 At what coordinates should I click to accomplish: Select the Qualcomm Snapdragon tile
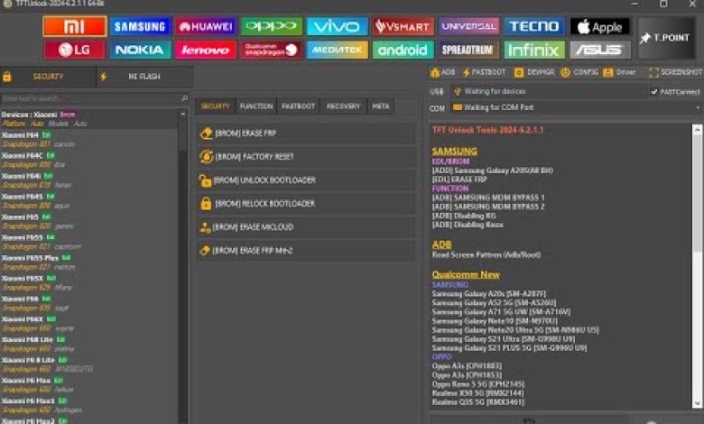click(x=271, y=50)
